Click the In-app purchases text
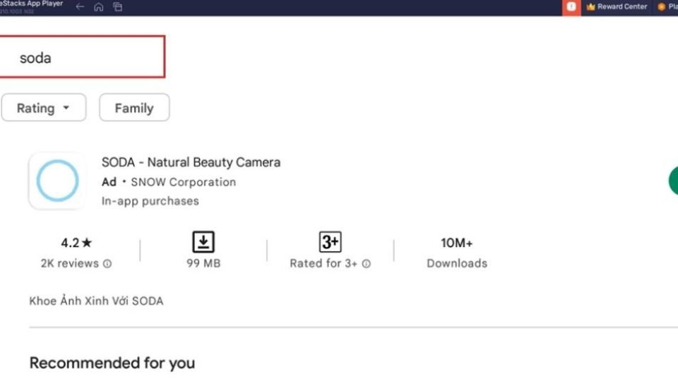Image resolution: width=678 pixels, height=381 pixels. [x=150, y=201]
